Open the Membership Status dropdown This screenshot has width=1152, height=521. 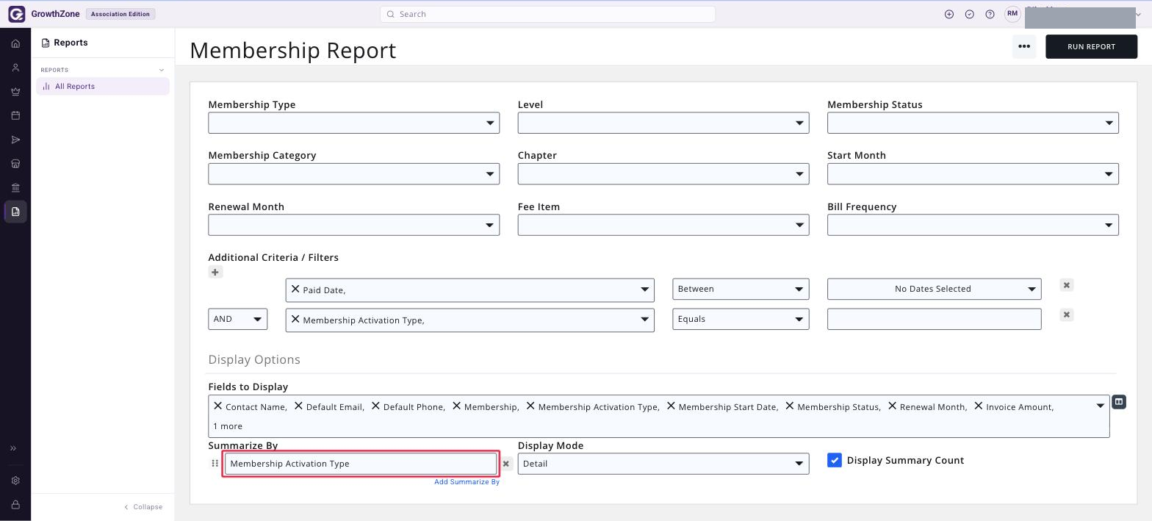click(973, 123)
